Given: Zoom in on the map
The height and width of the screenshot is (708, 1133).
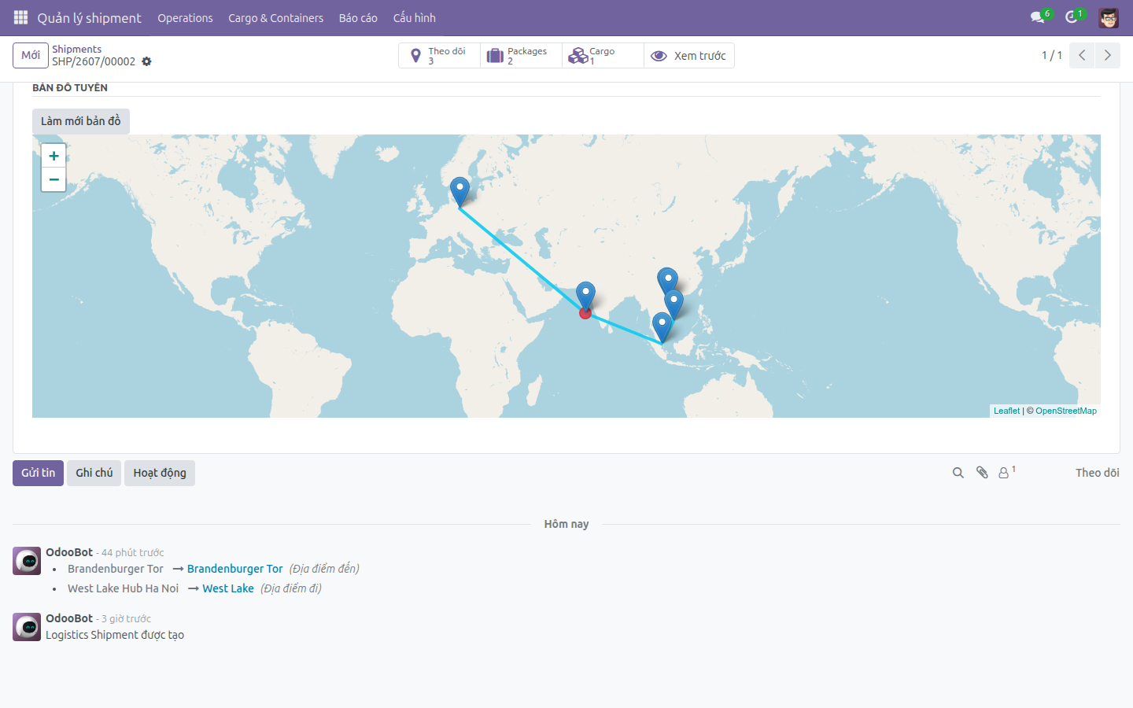Looking at the screenshot, I should (x=54, y=156).
